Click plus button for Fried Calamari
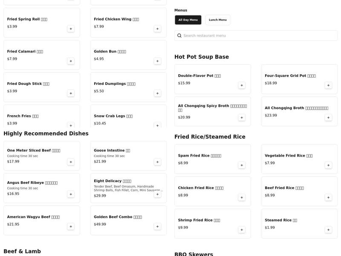The width and height of the screenshot is (341, 256). tap(71, 61)
